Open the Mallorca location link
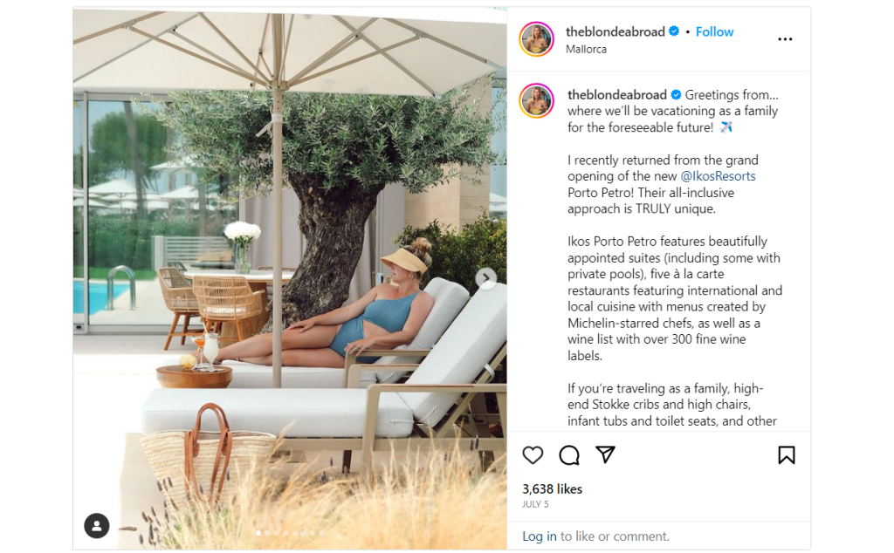 point(586,50)
